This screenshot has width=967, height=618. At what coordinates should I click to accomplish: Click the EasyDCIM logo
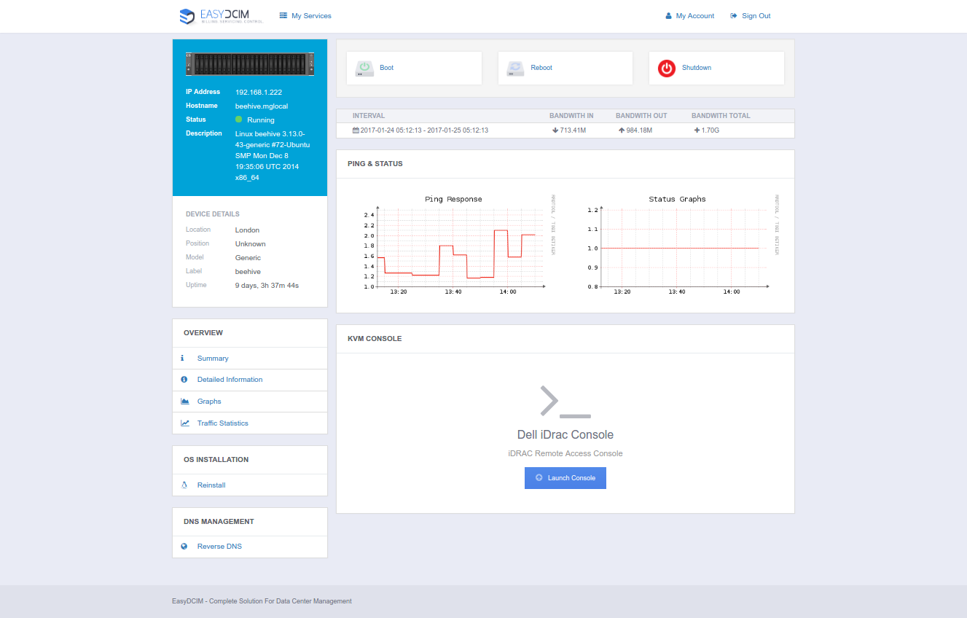coord(222,16)
